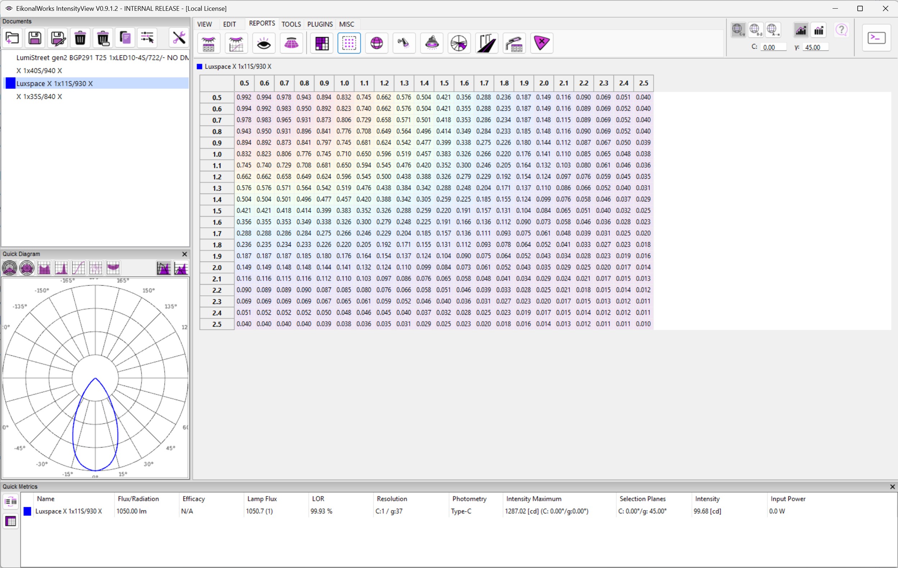Toggle A-alpha coordinate system globe button
Screen dimensions: 898x568
[774, 29]
